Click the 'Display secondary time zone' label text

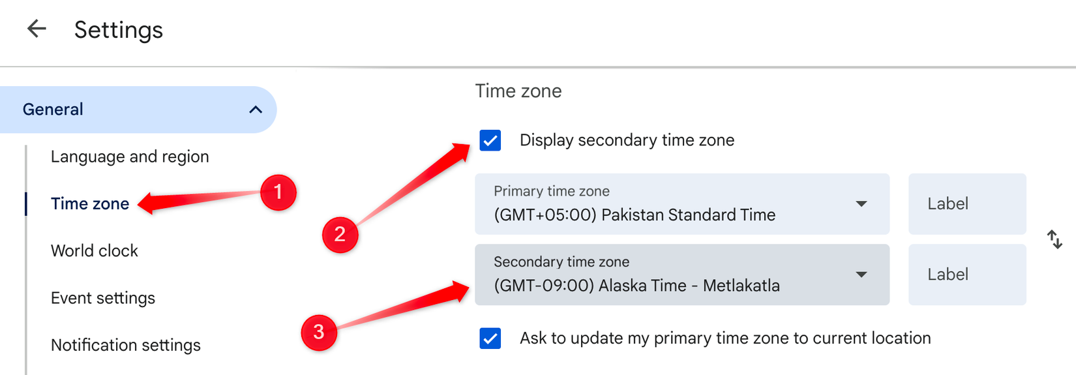click(x=627, y=140)
